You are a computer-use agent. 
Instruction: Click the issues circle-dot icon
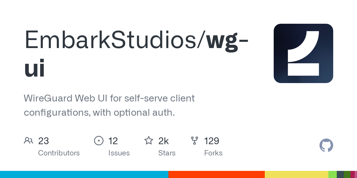point(98,141)
